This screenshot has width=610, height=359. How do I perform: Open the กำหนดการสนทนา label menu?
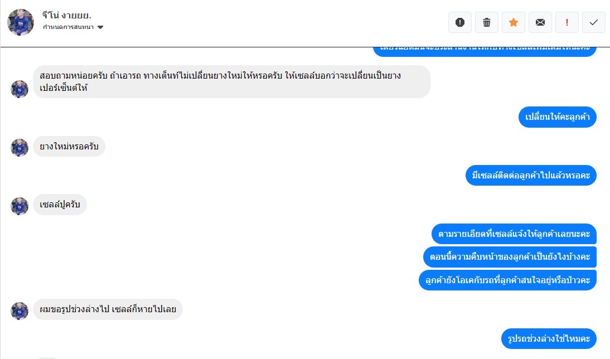coord(68,27)
